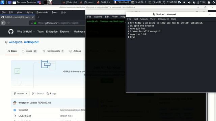Open the Firefox Tools menu
This screenshot has height=121, width=216.
[x=54, y=12]
